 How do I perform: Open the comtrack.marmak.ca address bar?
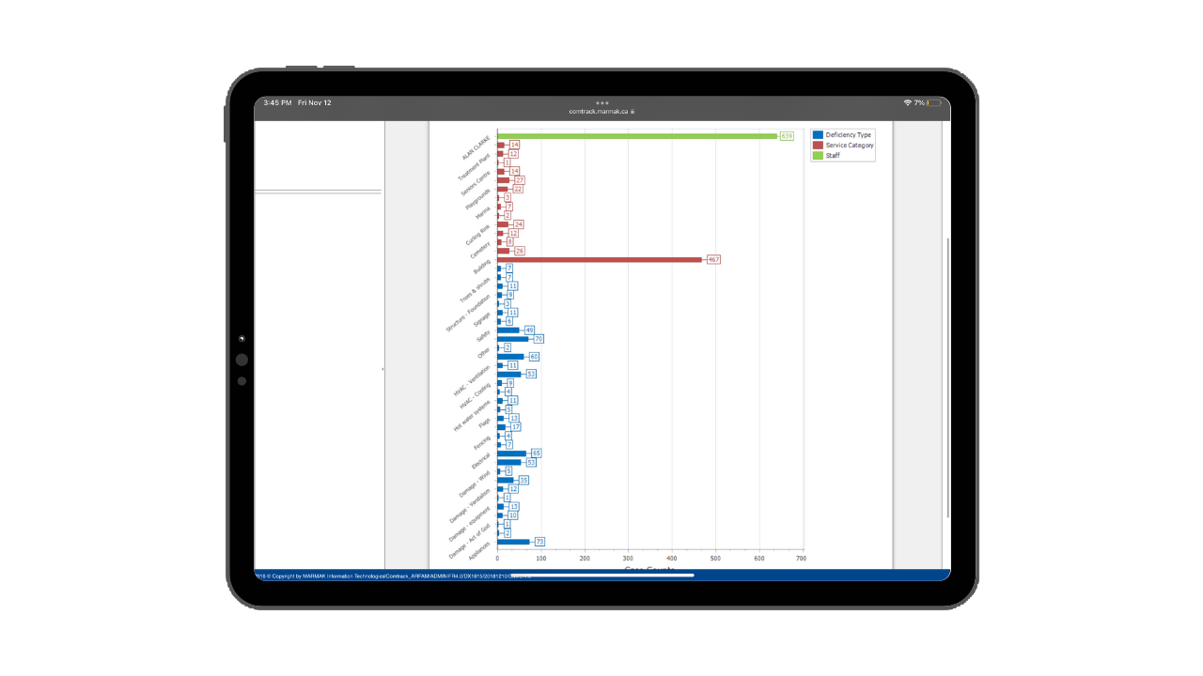[x=600, y=112]
